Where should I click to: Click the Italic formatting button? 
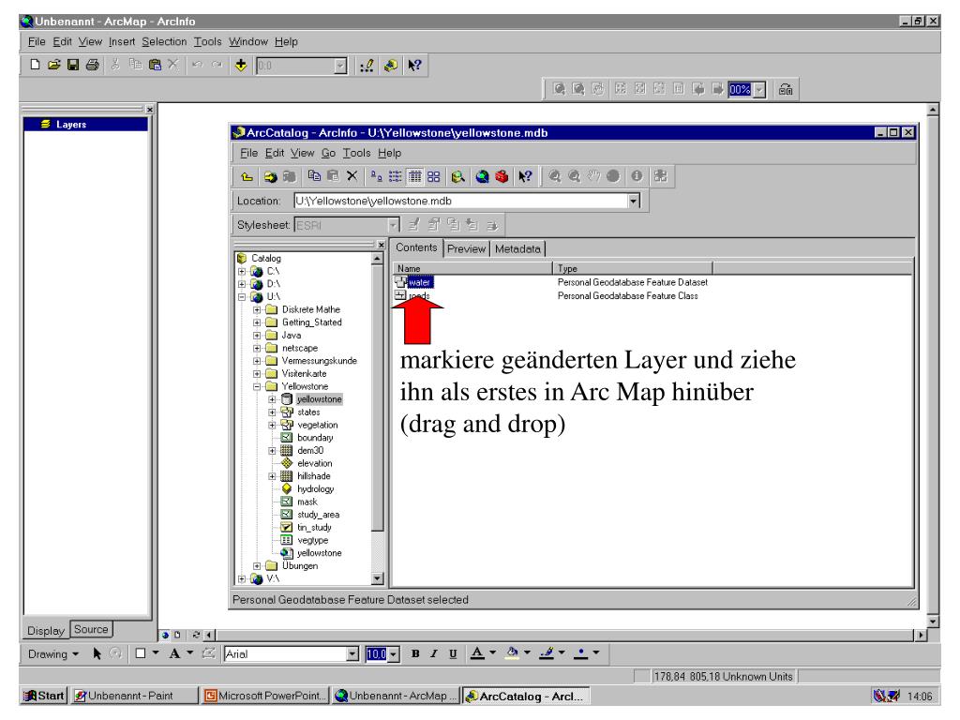[x=433, y=653]
